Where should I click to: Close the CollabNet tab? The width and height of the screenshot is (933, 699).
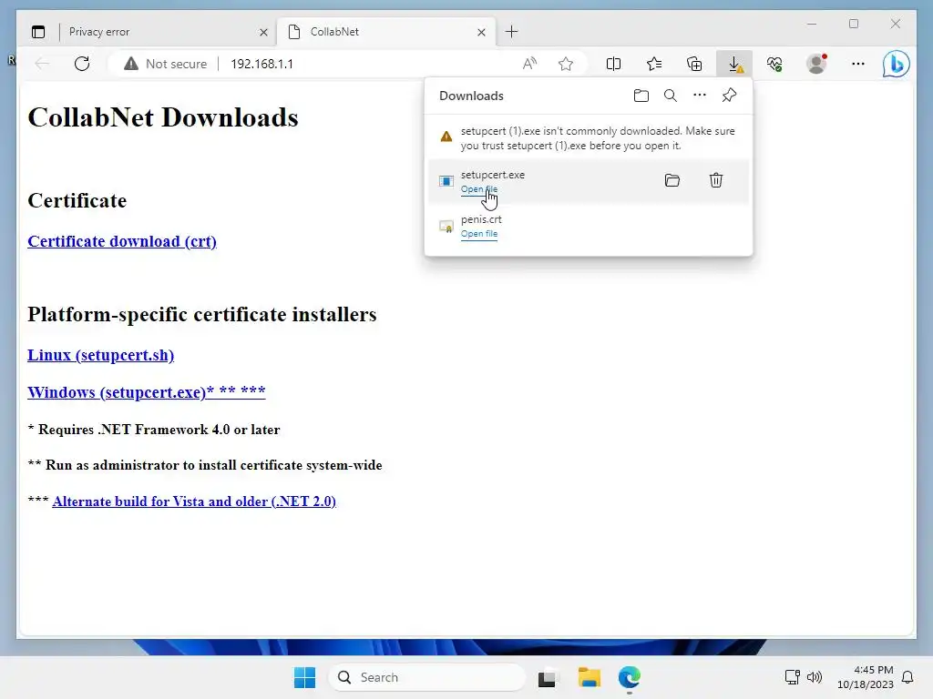coord(481,32)
